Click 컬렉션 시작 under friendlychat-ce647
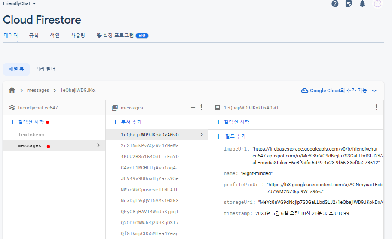 tap(27, 122)
